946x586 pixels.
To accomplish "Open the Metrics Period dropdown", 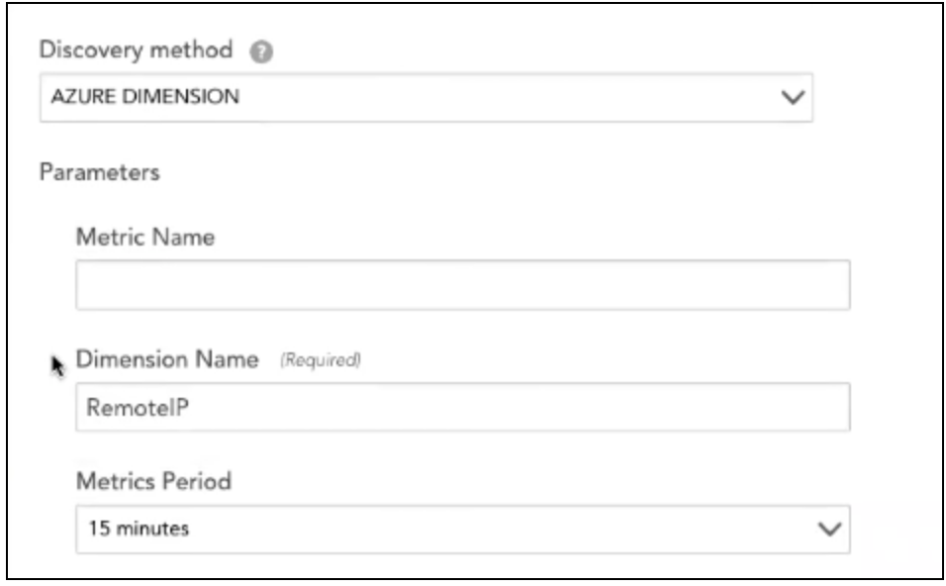I will click(463, 530).
